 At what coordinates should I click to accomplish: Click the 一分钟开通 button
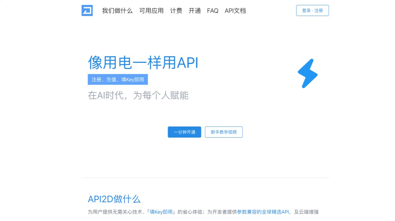(x=185, y=132)
